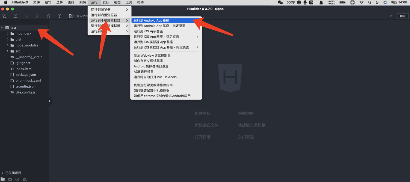The image size is (410, 182).
Task: Go forward with the right arrow toolbar icon
Action: point(37,16)
